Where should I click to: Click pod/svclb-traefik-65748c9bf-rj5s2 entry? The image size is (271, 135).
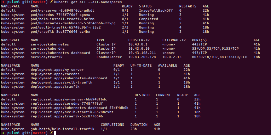point(66,27)
